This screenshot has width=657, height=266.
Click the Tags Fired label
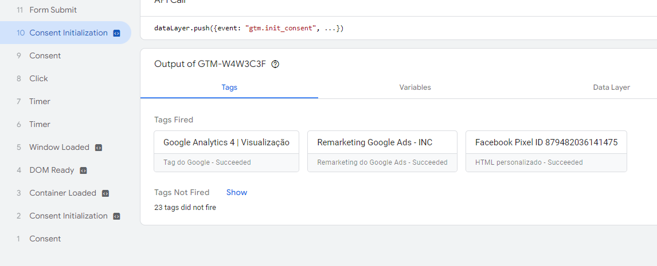point(174,120)
